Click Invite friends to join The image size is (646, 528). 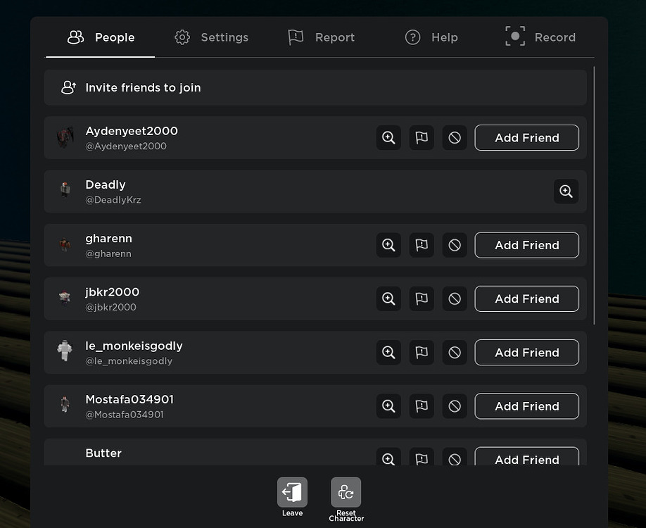143,87
